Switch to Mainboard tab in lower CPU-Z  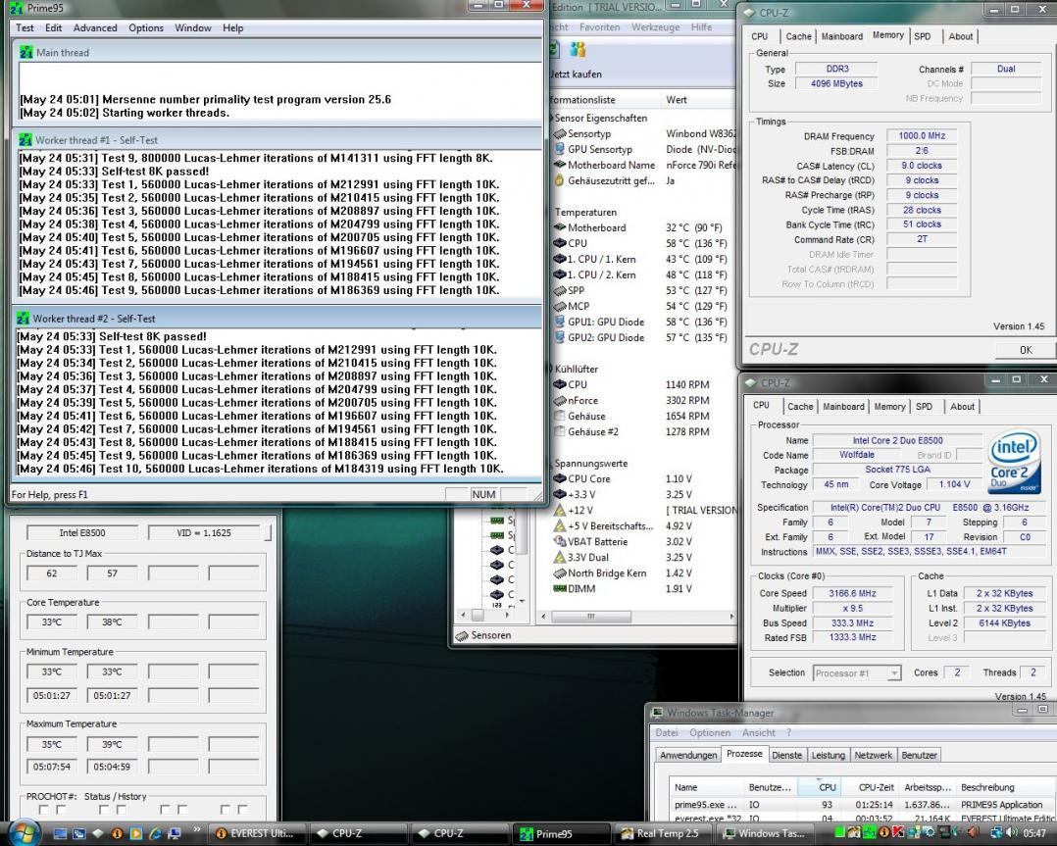point(843,407)
